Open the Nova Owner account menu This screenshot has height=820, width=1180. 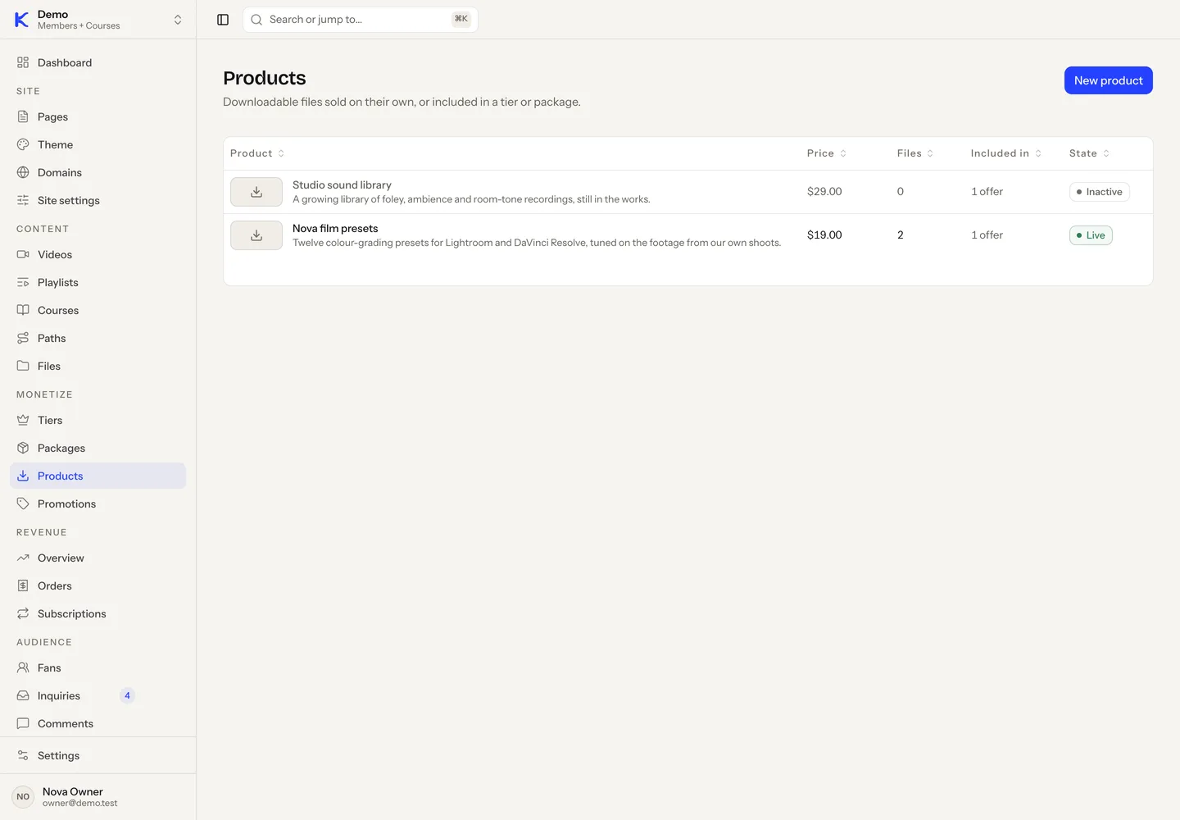[x=98, y=796]
